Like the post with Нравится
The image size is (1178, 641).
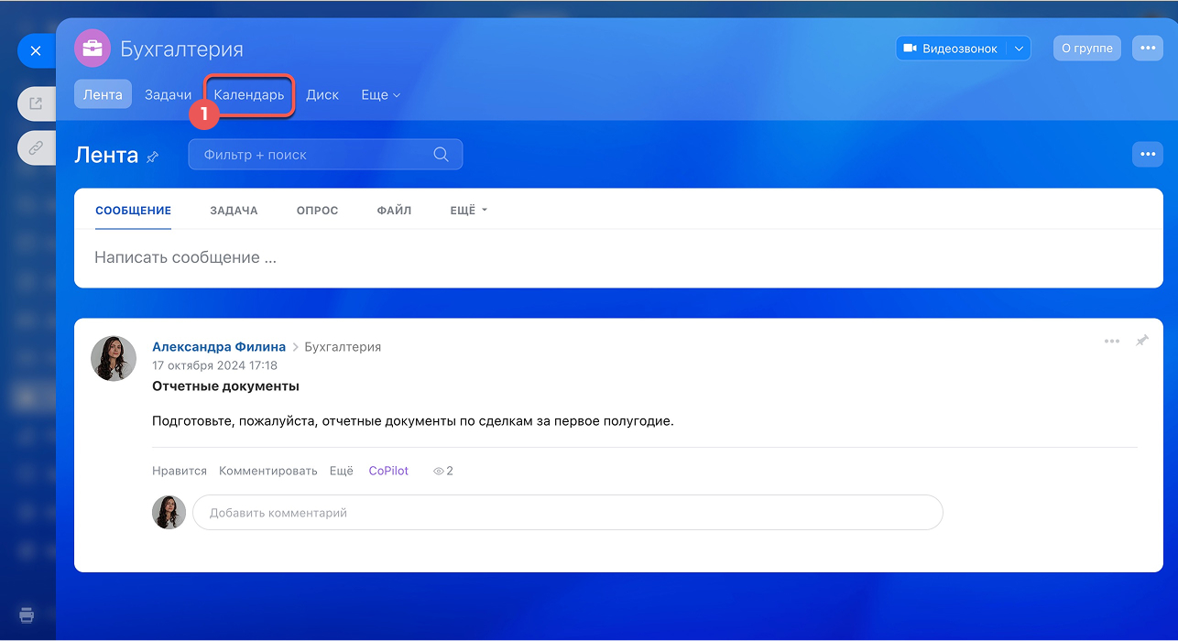[179, 471]
